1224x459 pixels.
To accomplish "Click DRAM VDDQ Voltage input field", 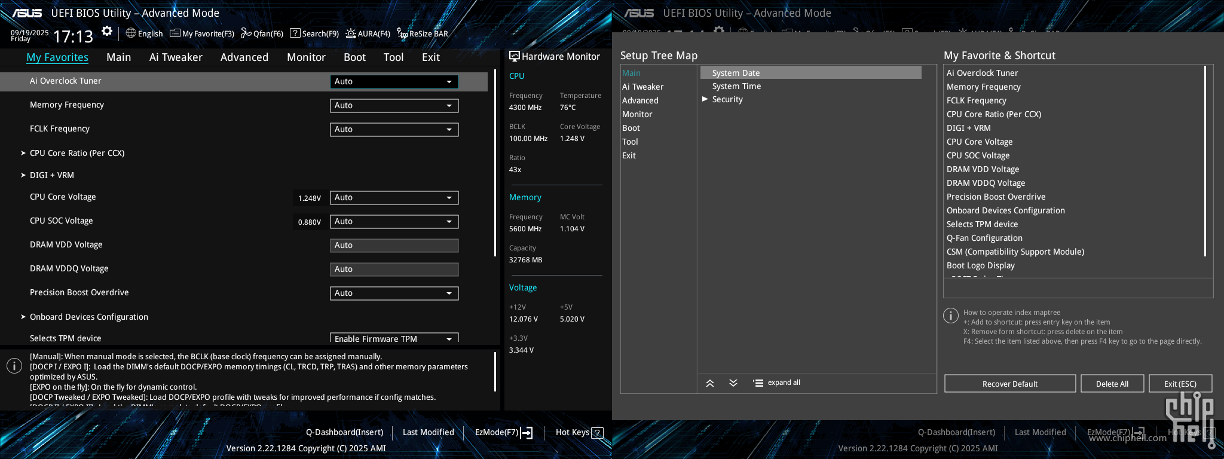I will [394, 270].
